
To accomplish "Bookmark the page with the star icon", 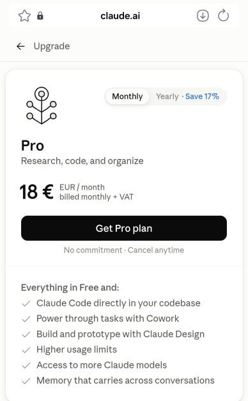I will (24, 16).
